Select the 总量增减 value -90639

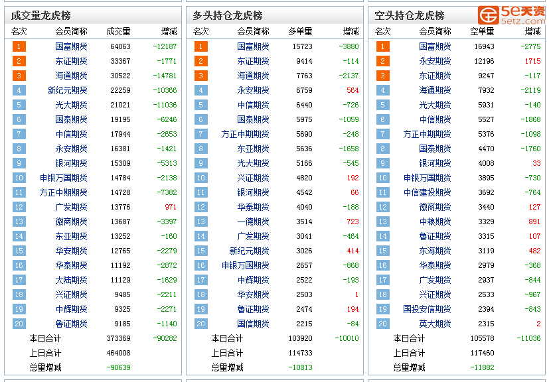click(x=118, y=367)
